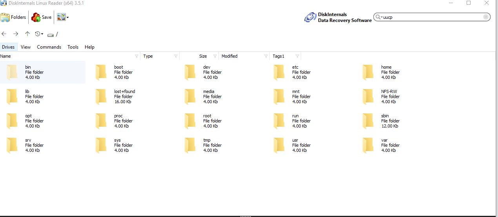
Task: Select the bin folder icon
Action: pyautogui.click(x=12, y=72)
